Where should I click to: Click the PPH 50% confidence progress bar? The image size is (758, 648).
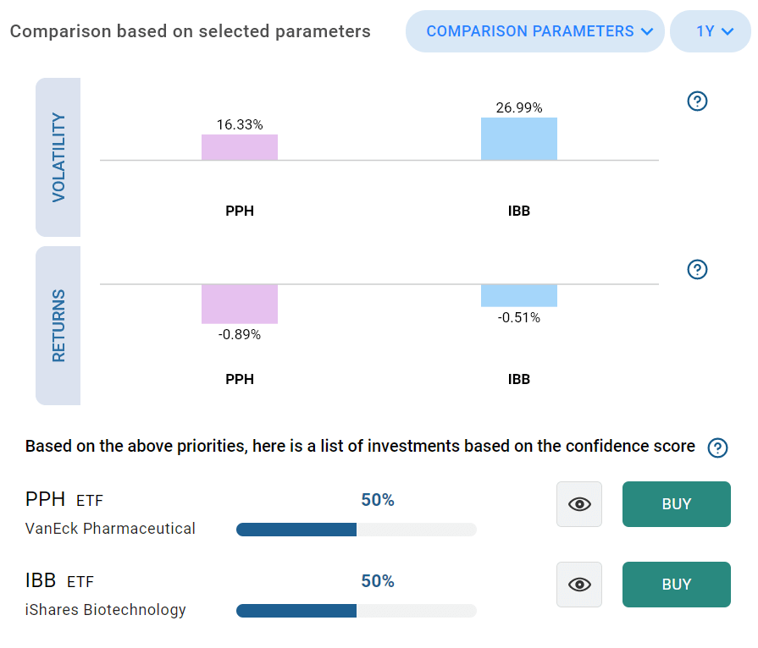(x=357, y=530)
